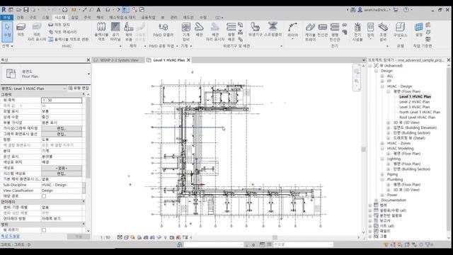453x255 pixels.
Task: Select the Sprinkler tool
Action: [273, 30]
